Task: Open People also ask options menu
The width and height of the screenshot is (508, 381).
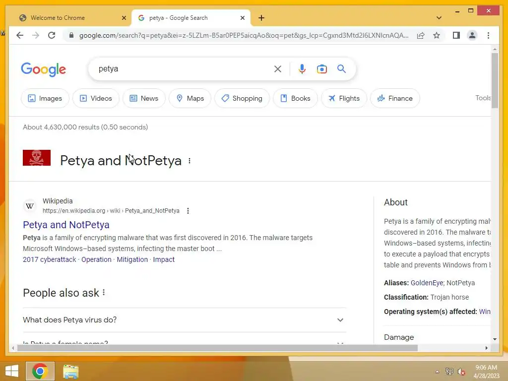Action: coord(104,293)
